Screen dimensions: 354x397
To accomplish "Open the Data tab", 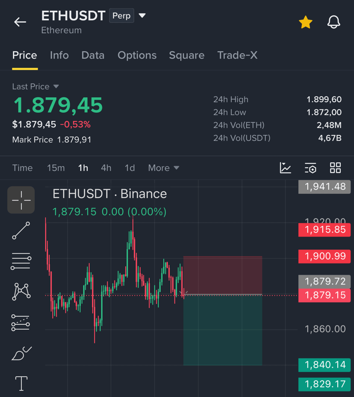I will point(93,55).
